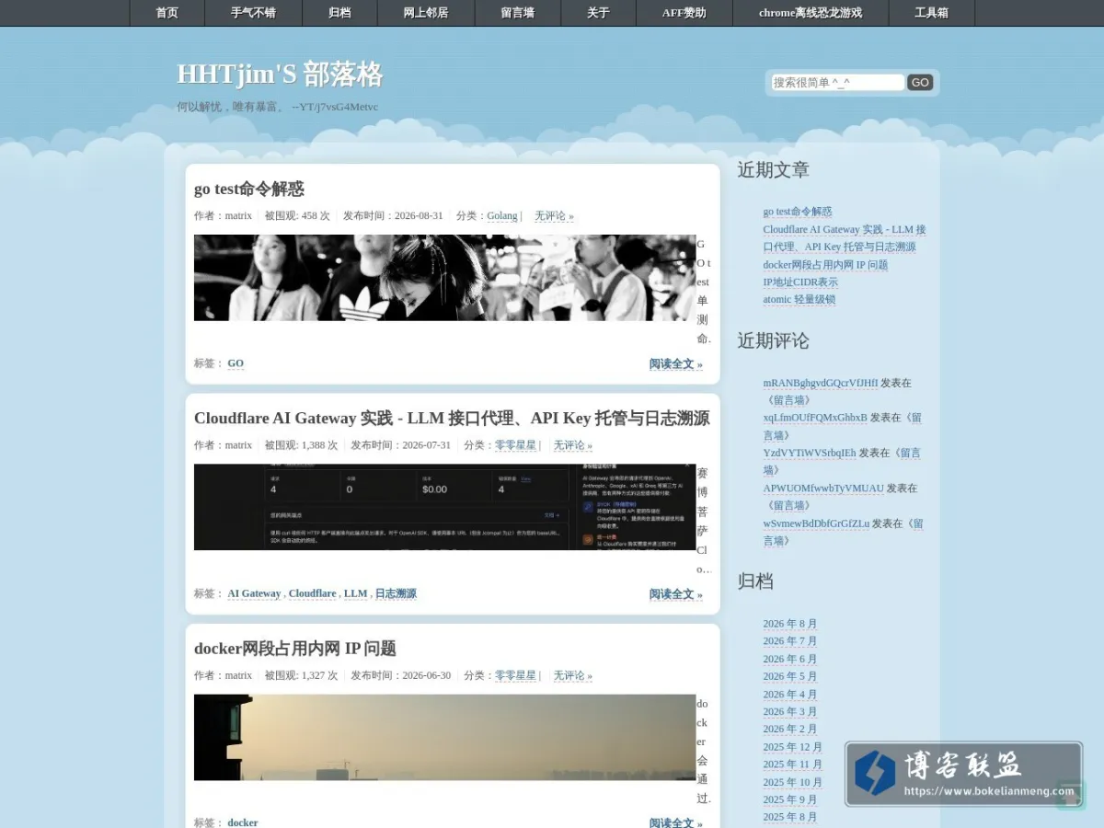Image resolution: width=1104 pixels, height=828 pixels.
Task: Click 无评论 » on the go test post
Action: 554,215
